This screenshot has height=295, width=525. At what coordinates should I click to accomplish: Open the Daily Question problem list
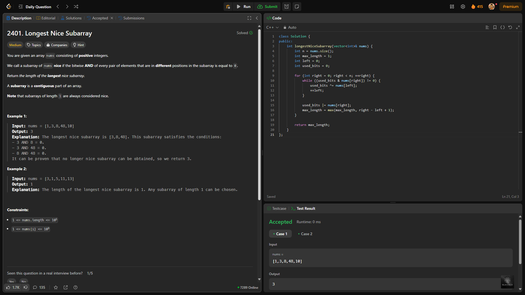pos(35,7)
